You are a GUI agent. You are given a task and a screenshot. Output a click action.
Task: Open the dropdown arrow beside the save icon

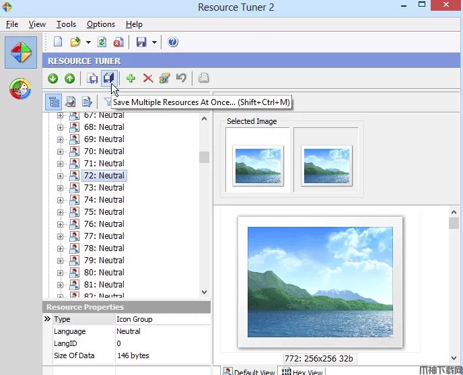point(154,43)
